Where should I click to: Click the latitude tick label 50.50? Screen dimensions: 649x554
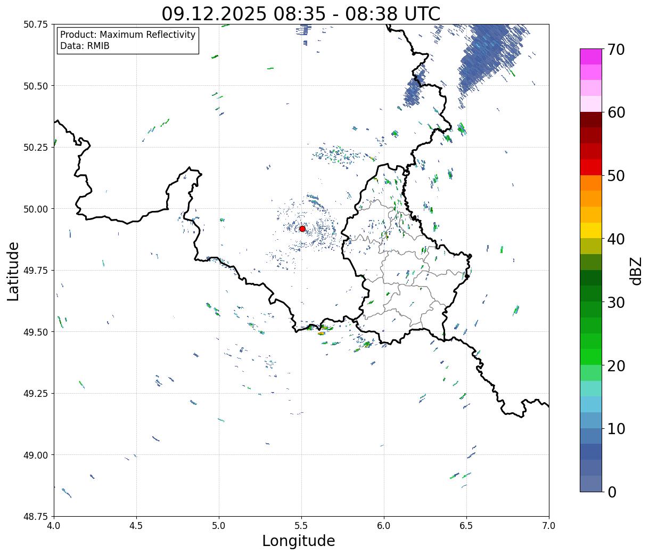pos(36,86)
